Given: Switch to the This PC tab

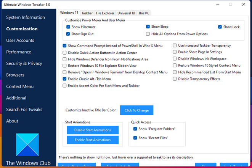Looking at the screenshot, I should [144, 13].
